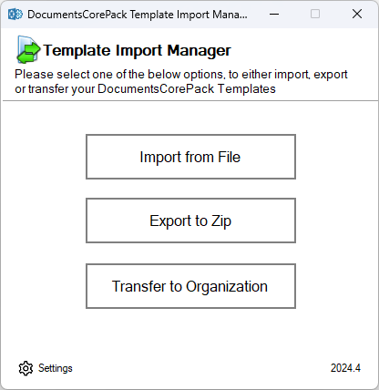Select Transfer to Organization

click(x=190, y=286)
